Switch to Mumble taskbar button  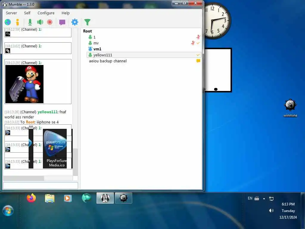tap(105, 198)
